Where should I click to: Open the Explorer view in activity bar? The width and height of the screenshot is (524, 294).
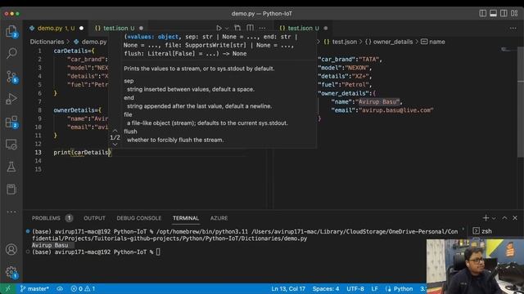coord(11,32)
